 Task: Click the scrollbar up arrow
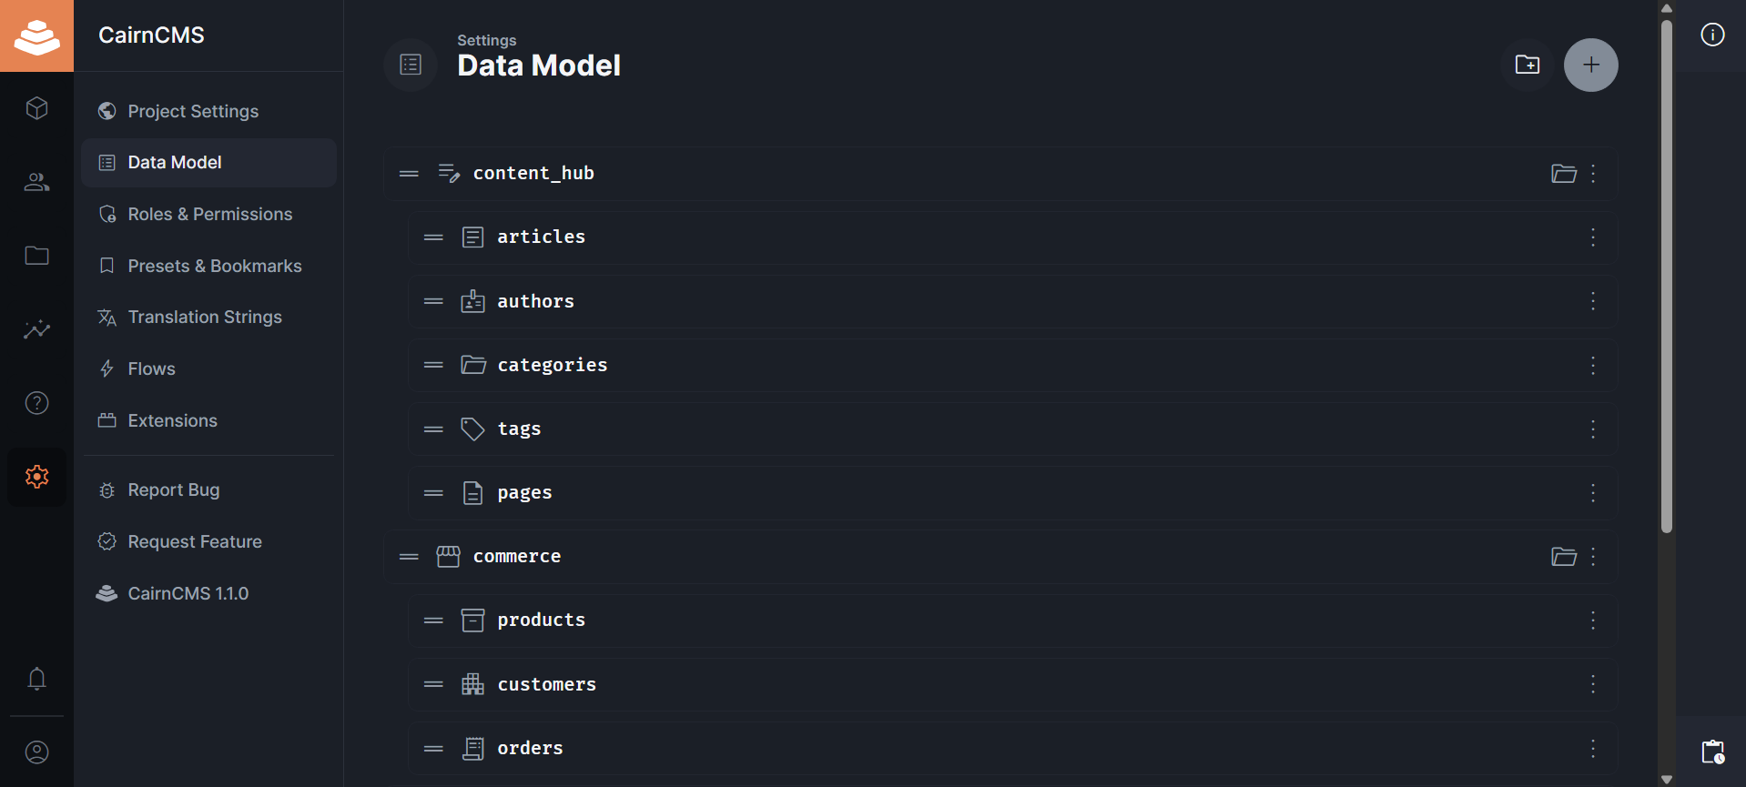pos(1667,7)
